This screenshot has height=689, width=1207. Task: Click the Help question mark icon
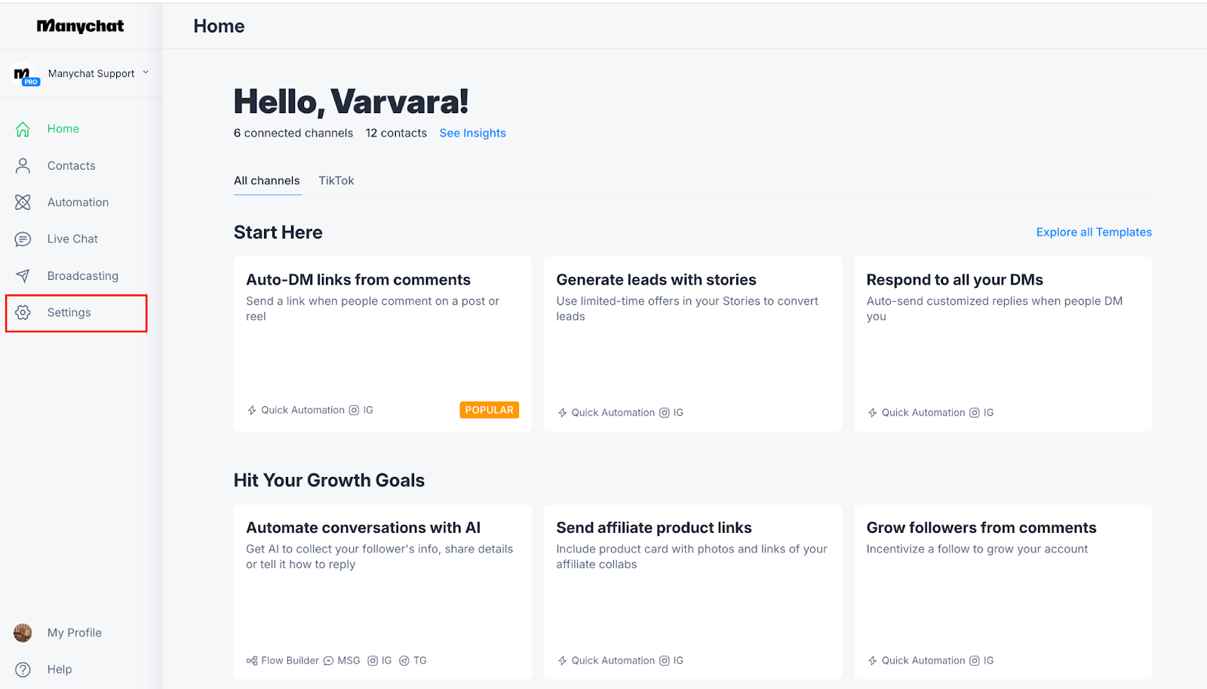(x=23, y=669)
